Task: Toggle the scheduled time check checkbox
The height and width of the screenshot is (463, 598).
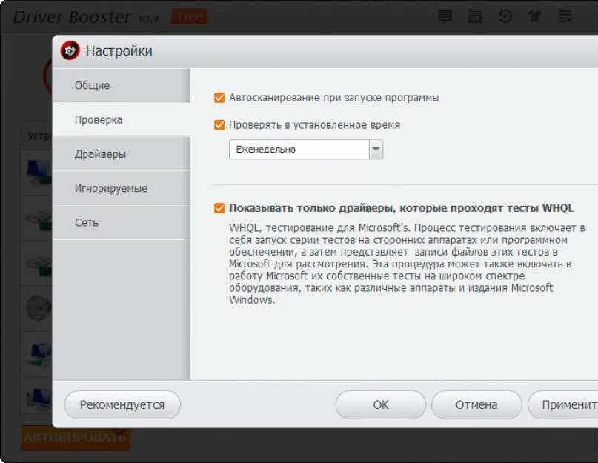Action: tap(219, 125)
